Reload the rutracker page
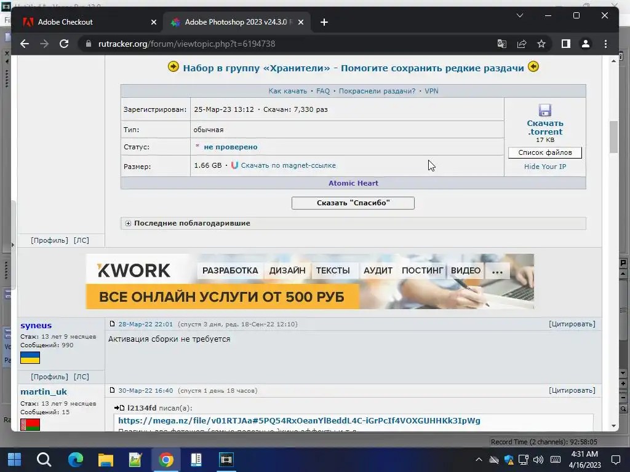 tap(64, 44)
